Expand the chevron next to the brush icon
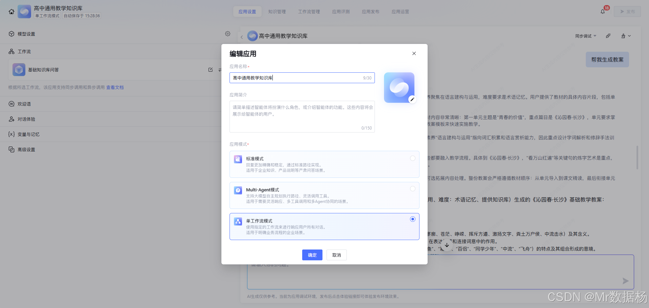The image size is (649, 308). (x=629, y=36)
